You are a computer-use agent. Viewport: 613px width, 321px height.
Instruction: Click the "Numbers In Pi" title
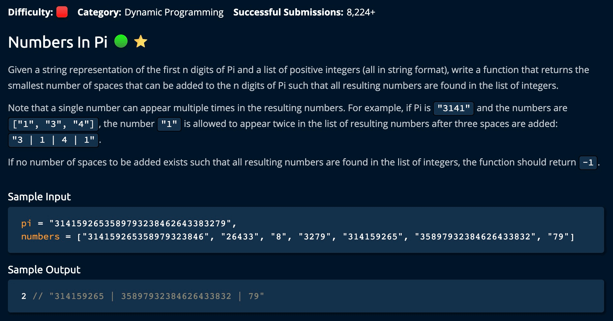pos(58,42)
